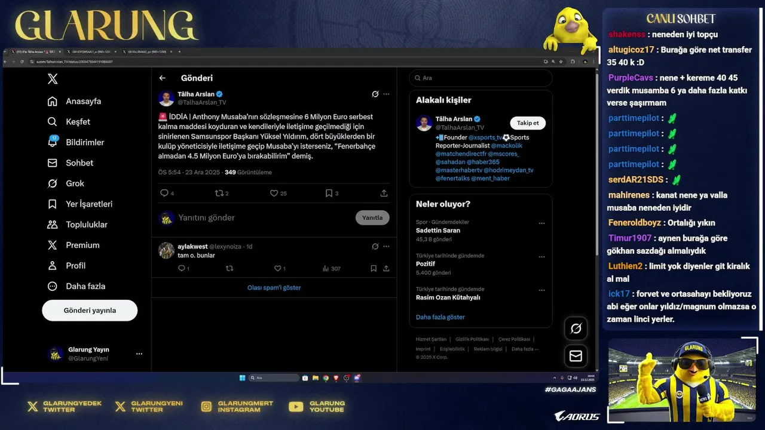Open Profil page
The image size is (765, 430).
(66, 266)
